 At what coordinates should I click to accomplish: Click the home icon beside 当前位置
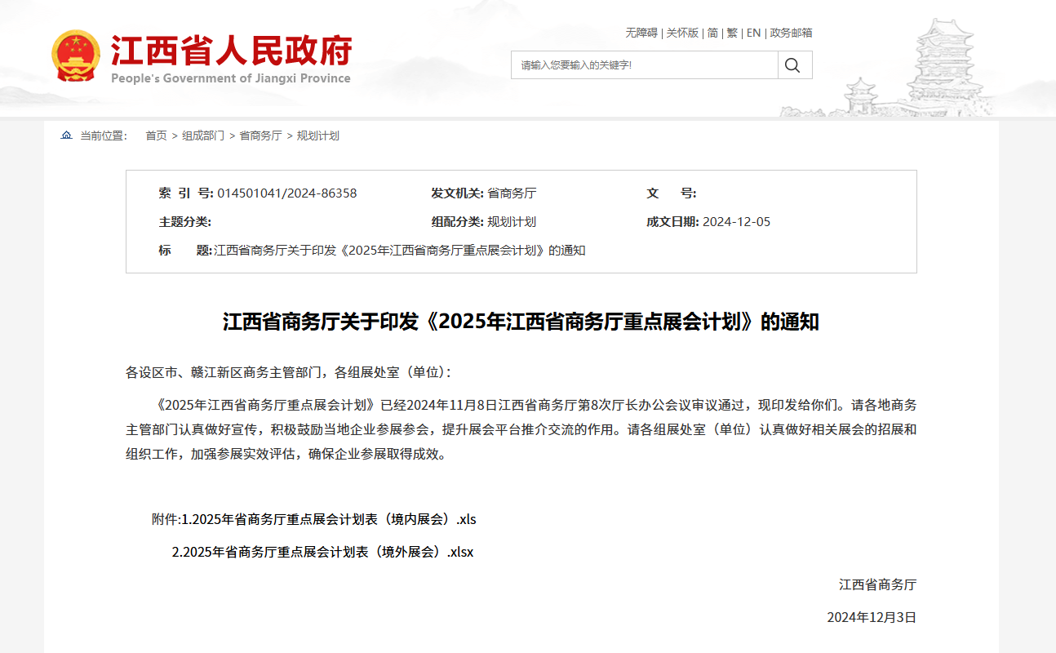tap(66, 135)
